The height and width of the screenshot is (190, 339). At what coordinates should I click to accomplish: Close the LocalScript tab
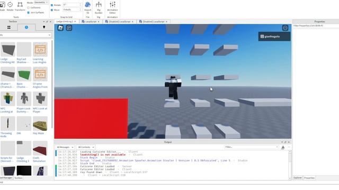(x=99, y=22)
